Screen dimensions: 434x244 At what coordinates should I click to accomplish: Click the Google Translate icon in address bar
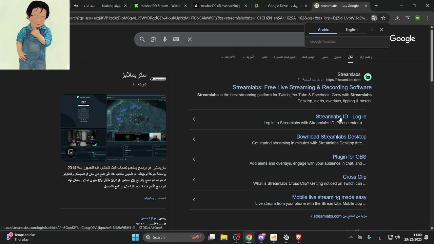(374, 18)
